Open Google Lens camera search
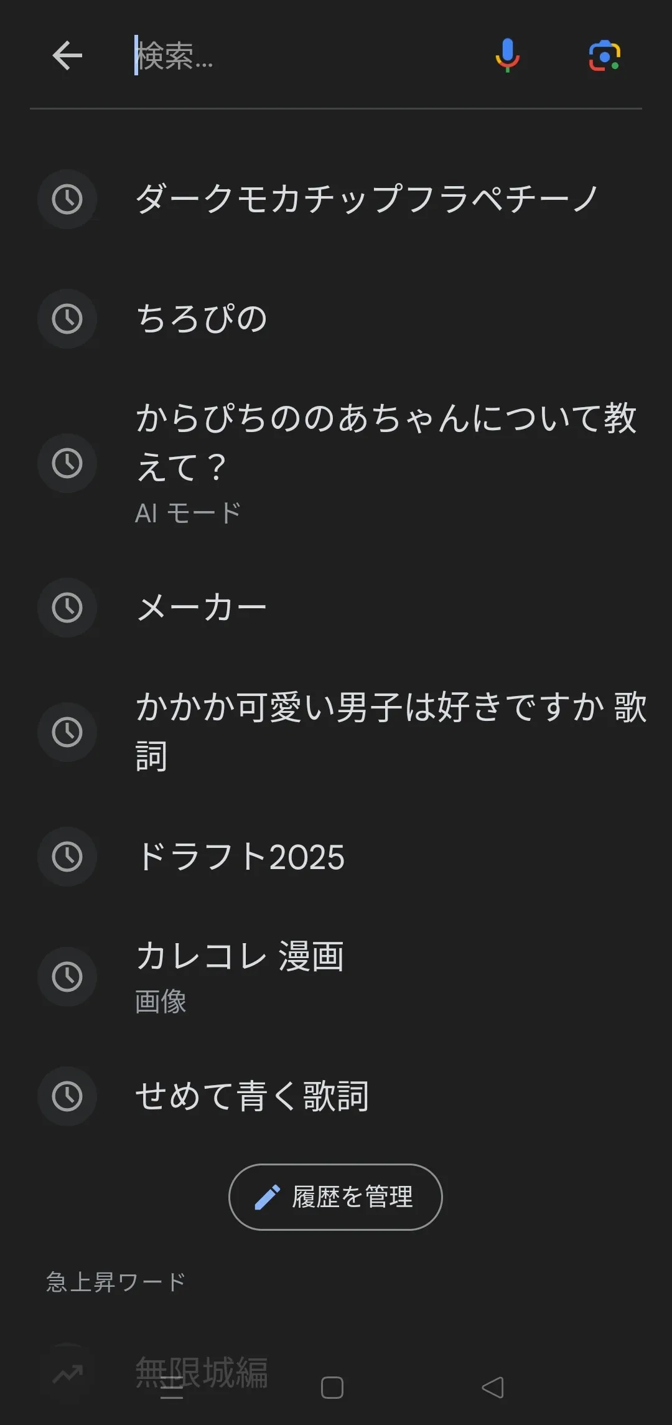The width and height of the screenshot is (672, 1425). coord(604,56)
